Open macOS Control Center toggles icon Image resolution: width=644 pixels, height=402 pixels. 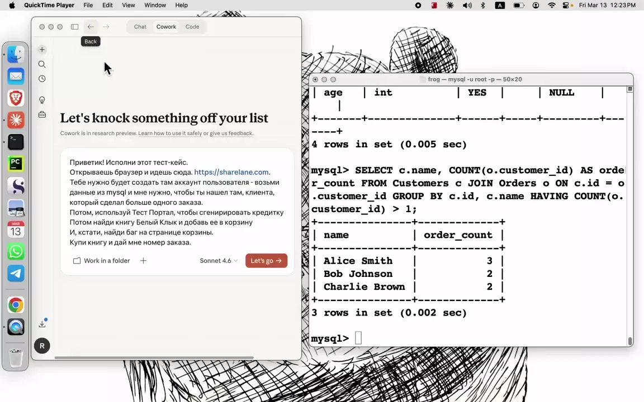click(x=566, y=5)
